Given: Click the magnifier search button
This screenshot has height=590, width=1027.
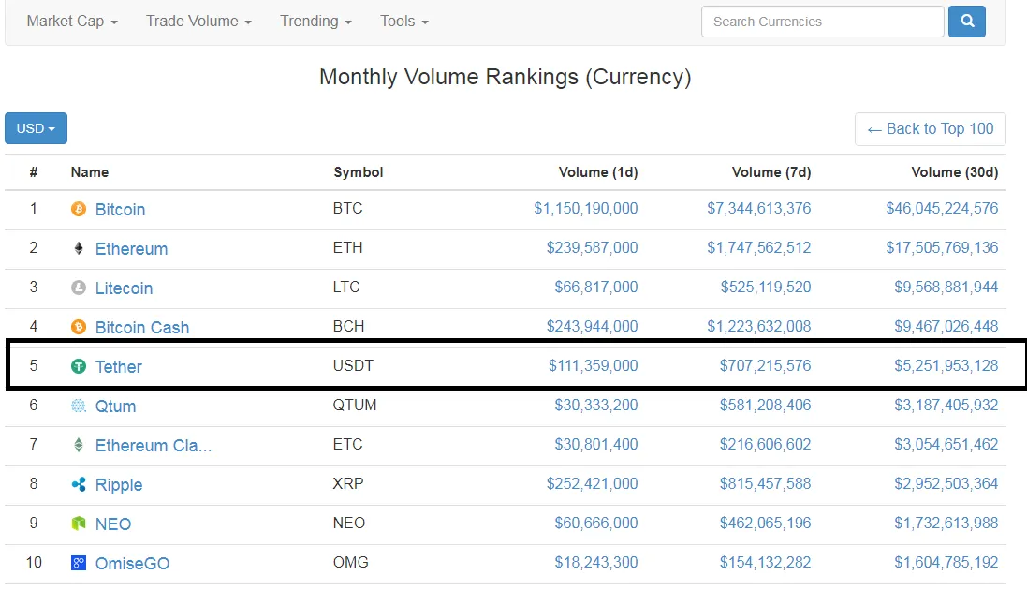Looking at the screenshot, I should tap(967, 22).
